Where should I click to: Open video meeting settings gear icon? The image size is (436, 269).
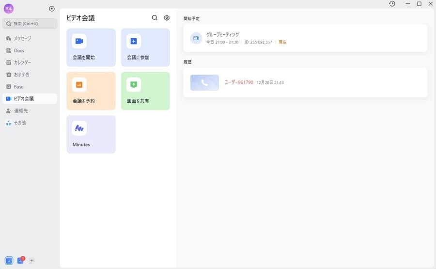point(167,18)
